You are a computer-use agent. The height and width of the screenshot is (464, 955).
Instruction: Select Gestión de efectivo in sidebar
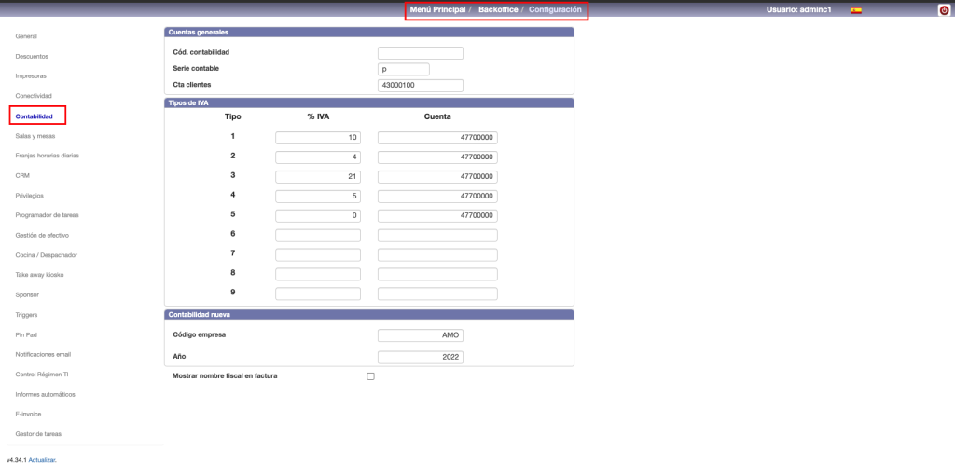click(x=42, y=235)
